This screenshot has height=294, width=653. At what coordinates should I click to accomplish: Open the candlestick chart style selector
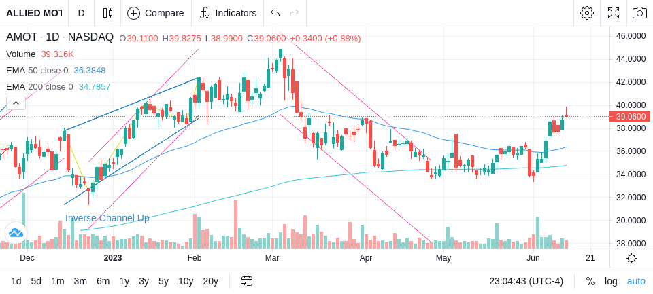[x=107, y=13]
